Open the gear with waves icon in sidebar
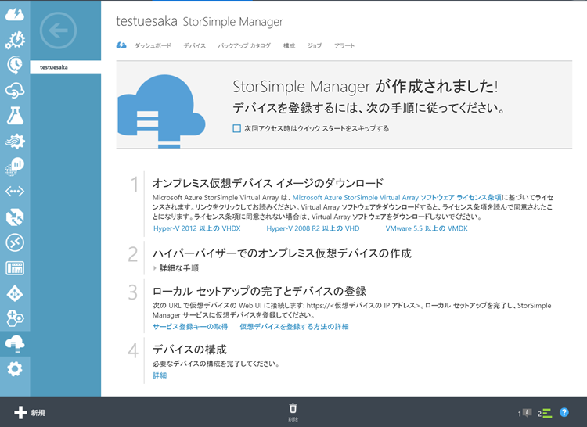 coord(15,141)
